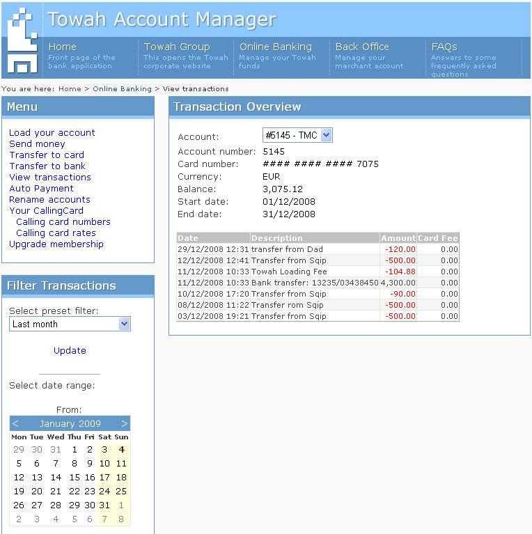
Task: Click Calling card rates link
Action: (x=56, y=233)
